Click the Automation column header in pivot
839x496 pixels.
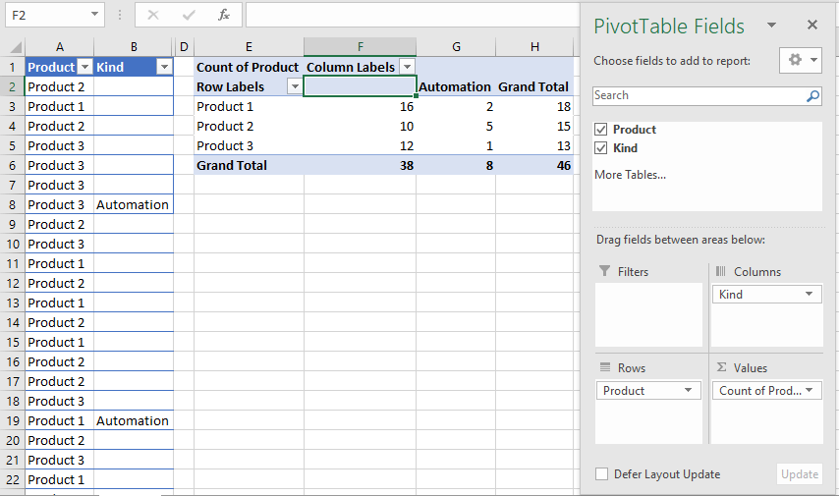click(455, 86)
